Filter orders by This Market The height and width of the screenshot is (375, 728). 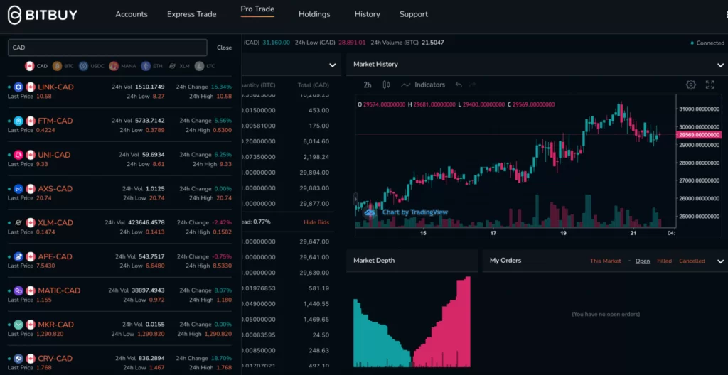coord(606,261)
